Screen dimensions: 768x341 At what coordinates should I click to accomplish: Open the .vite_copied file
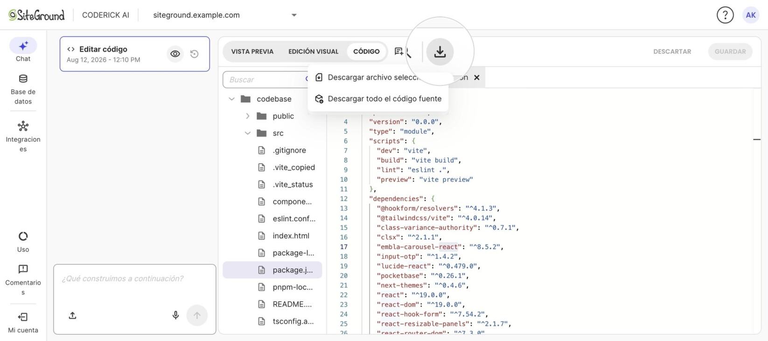point(272,167)
